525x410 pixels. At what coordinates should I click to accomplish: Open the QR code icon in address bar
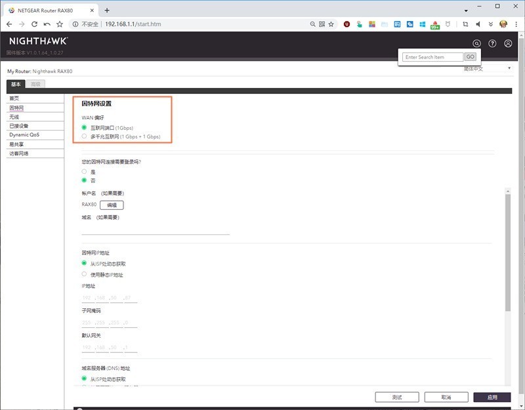(322, 24)
